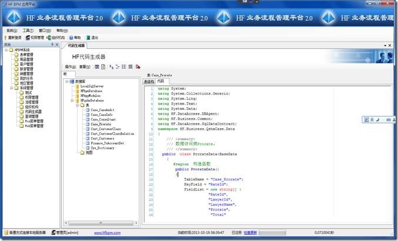
Task: Click the list-view icon in generator toolbar
Action: pos(124,67)
